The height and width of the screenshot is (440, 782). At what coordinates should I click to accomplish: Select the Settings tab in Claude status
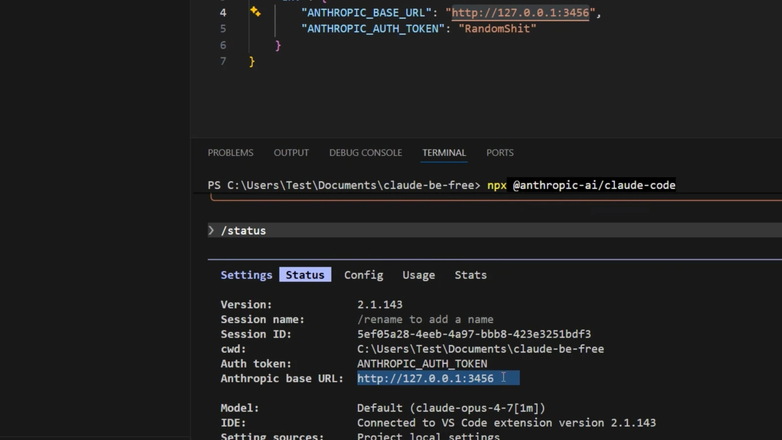coord(246,275)
